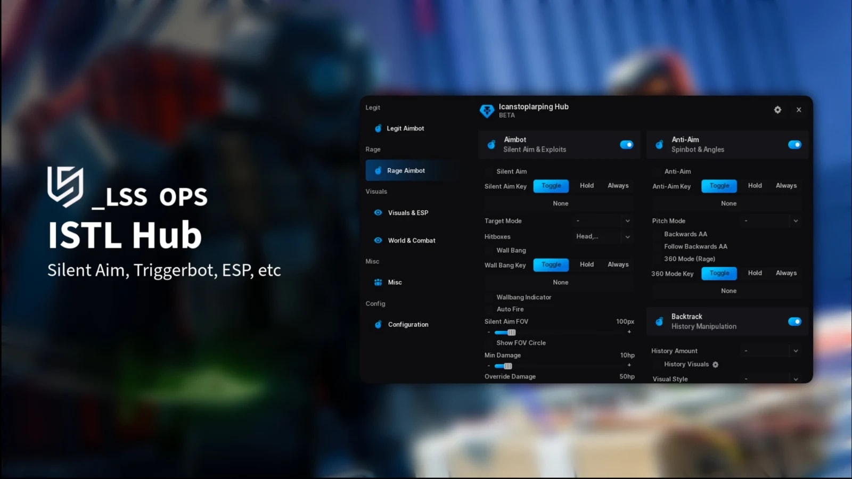The width and height of the screenshot is (852, 479).
Task: Set Wall Bang Key mode to Always
Action: coord(618,265)
